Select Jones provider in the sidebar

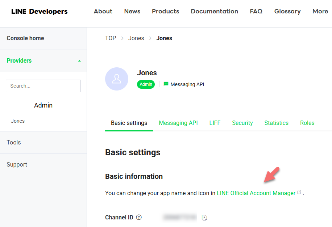tap(18, 121)
